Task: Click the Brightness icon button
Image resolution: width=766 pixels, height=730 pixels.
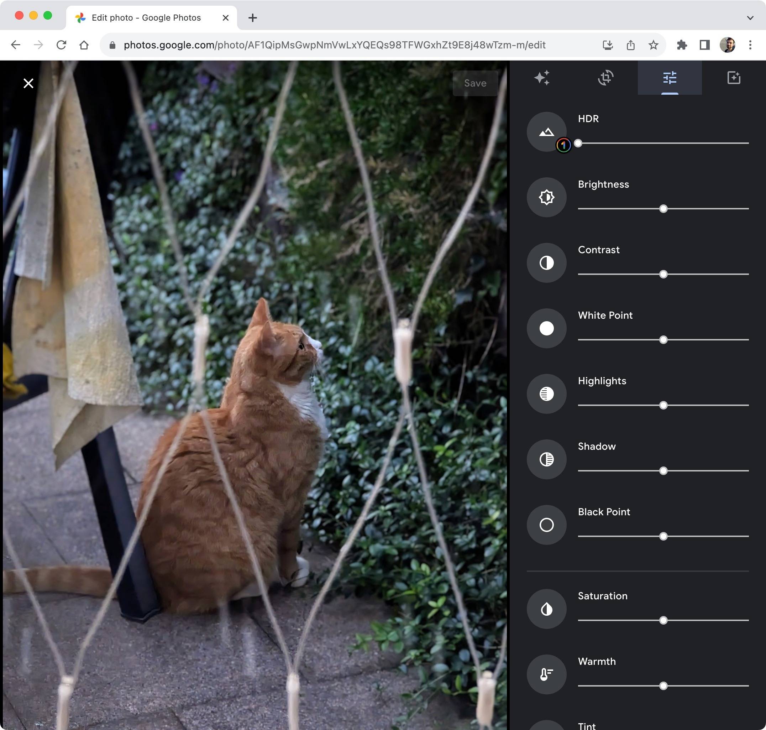Action: (546, 197)
